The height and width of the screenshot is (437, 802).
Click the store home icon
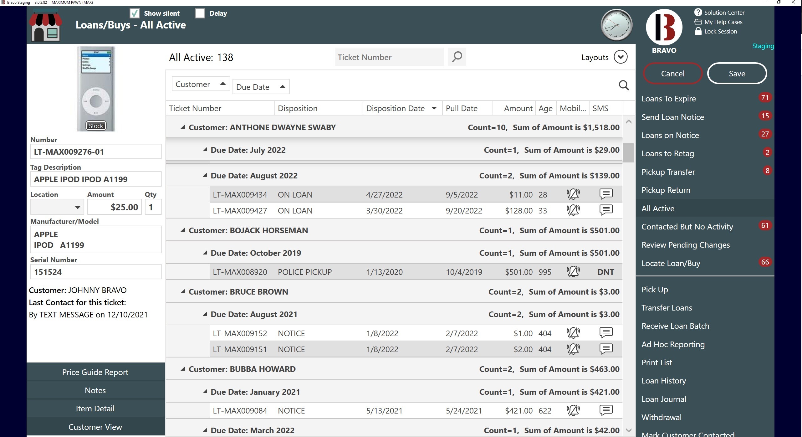(x=45, y=26)
